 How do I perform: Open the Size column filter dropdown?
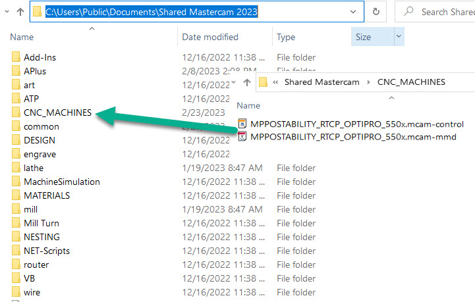point(399,36)
